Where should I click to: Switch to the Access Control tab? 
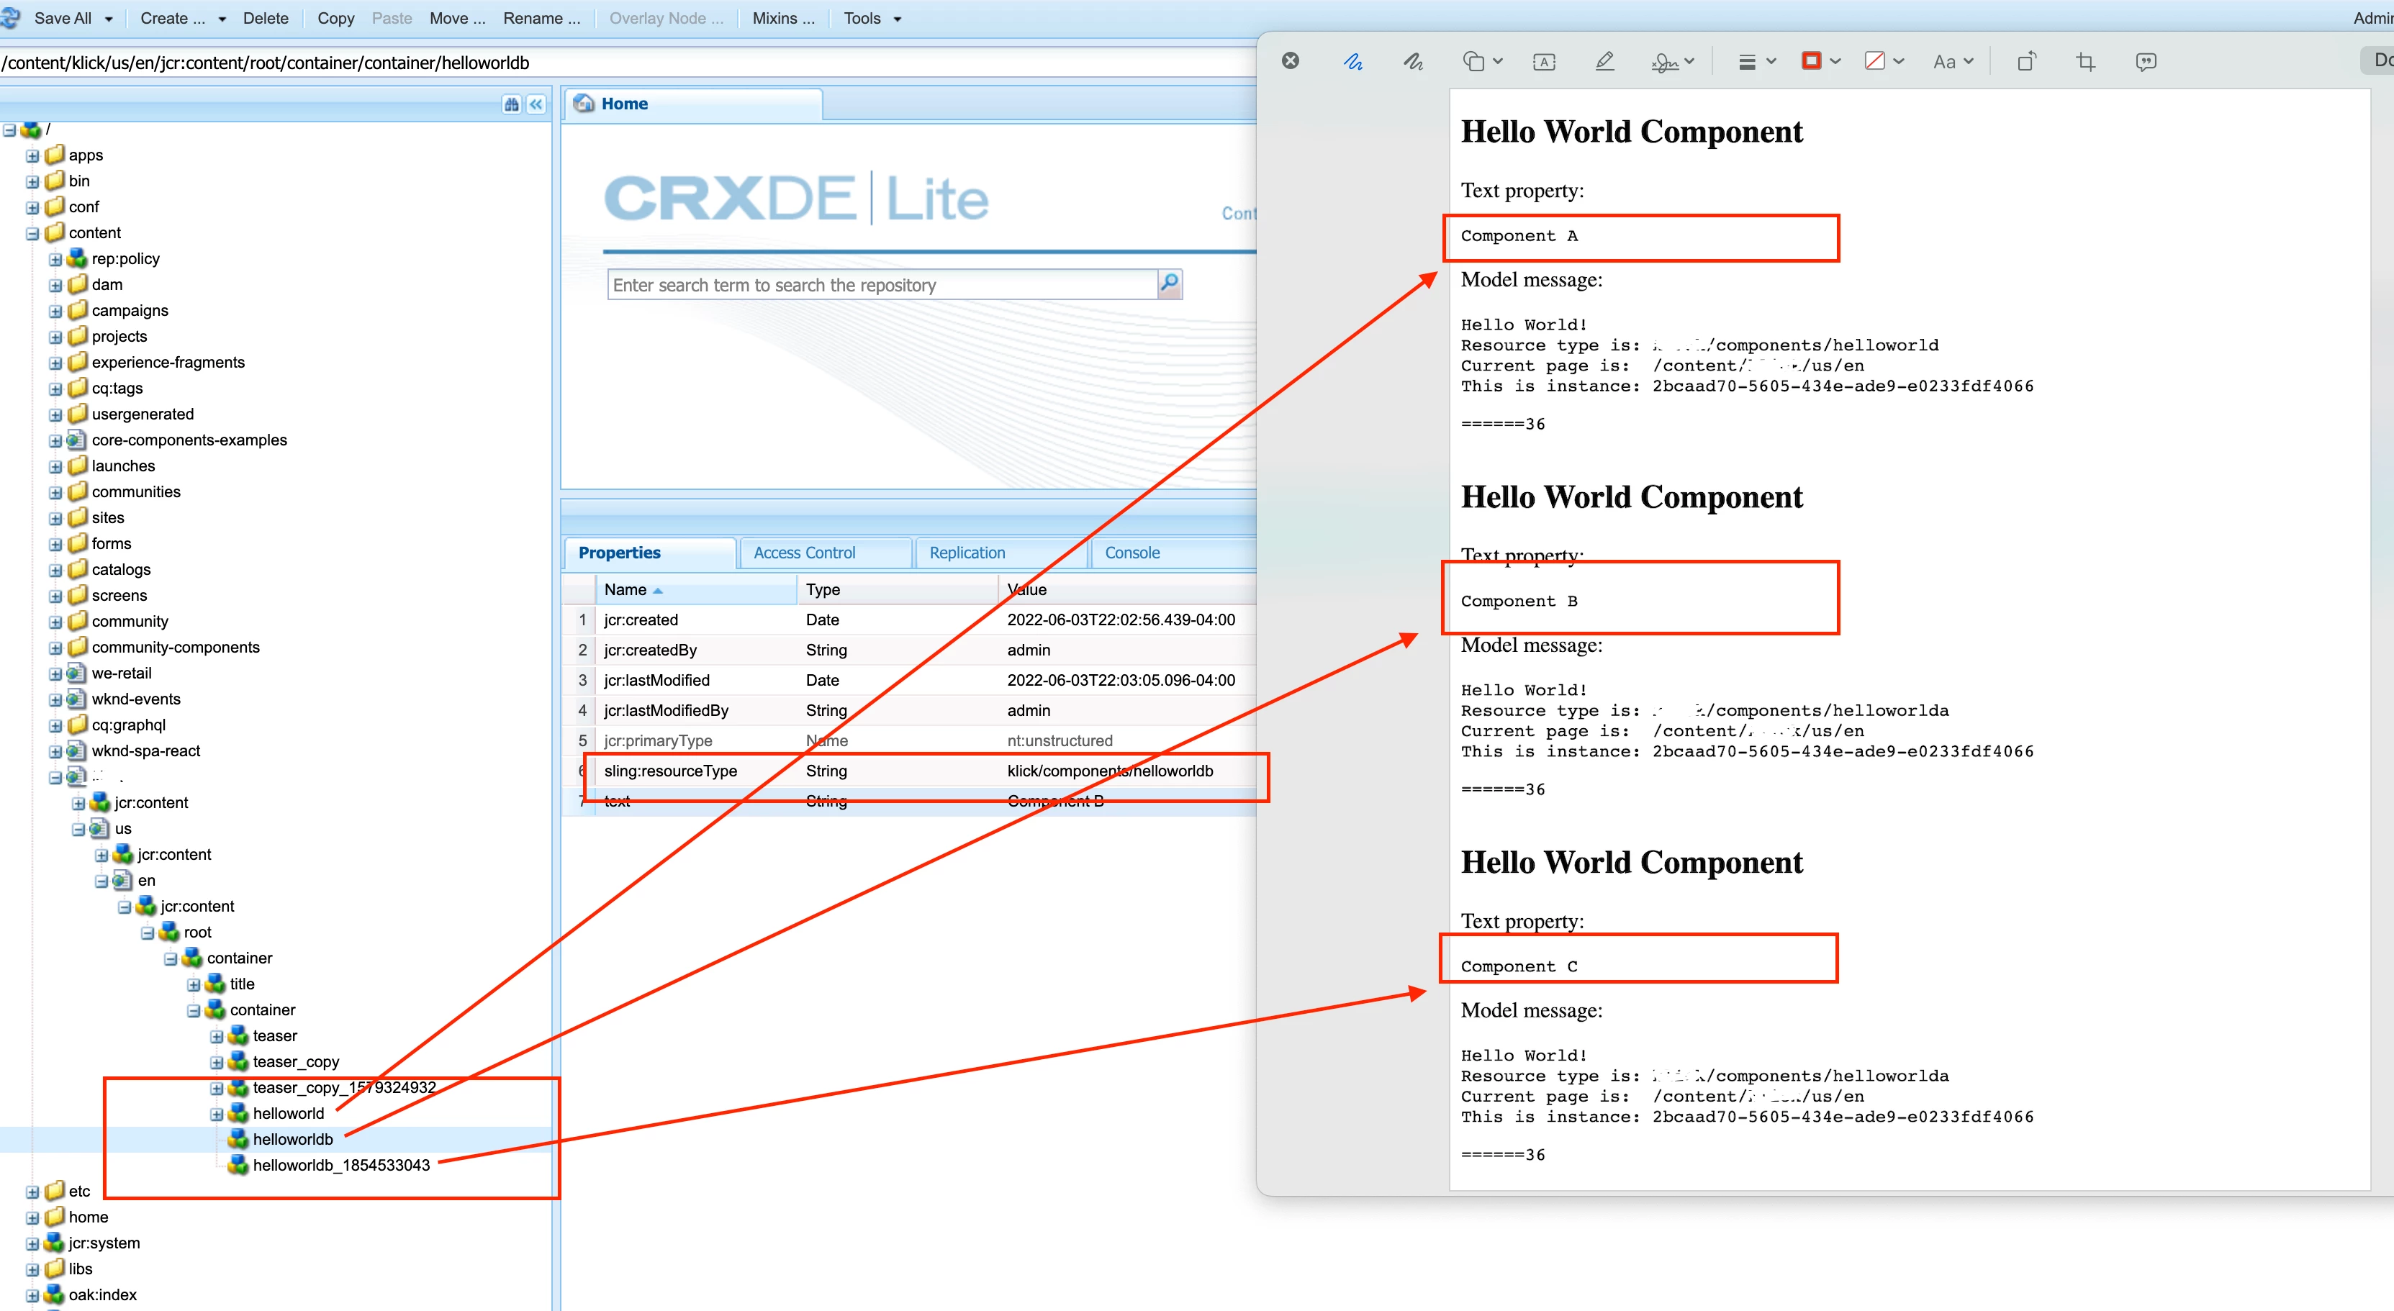coord(804,553)
